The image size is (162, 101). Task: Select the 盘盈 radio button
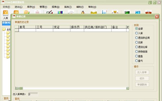coord(137,56)
